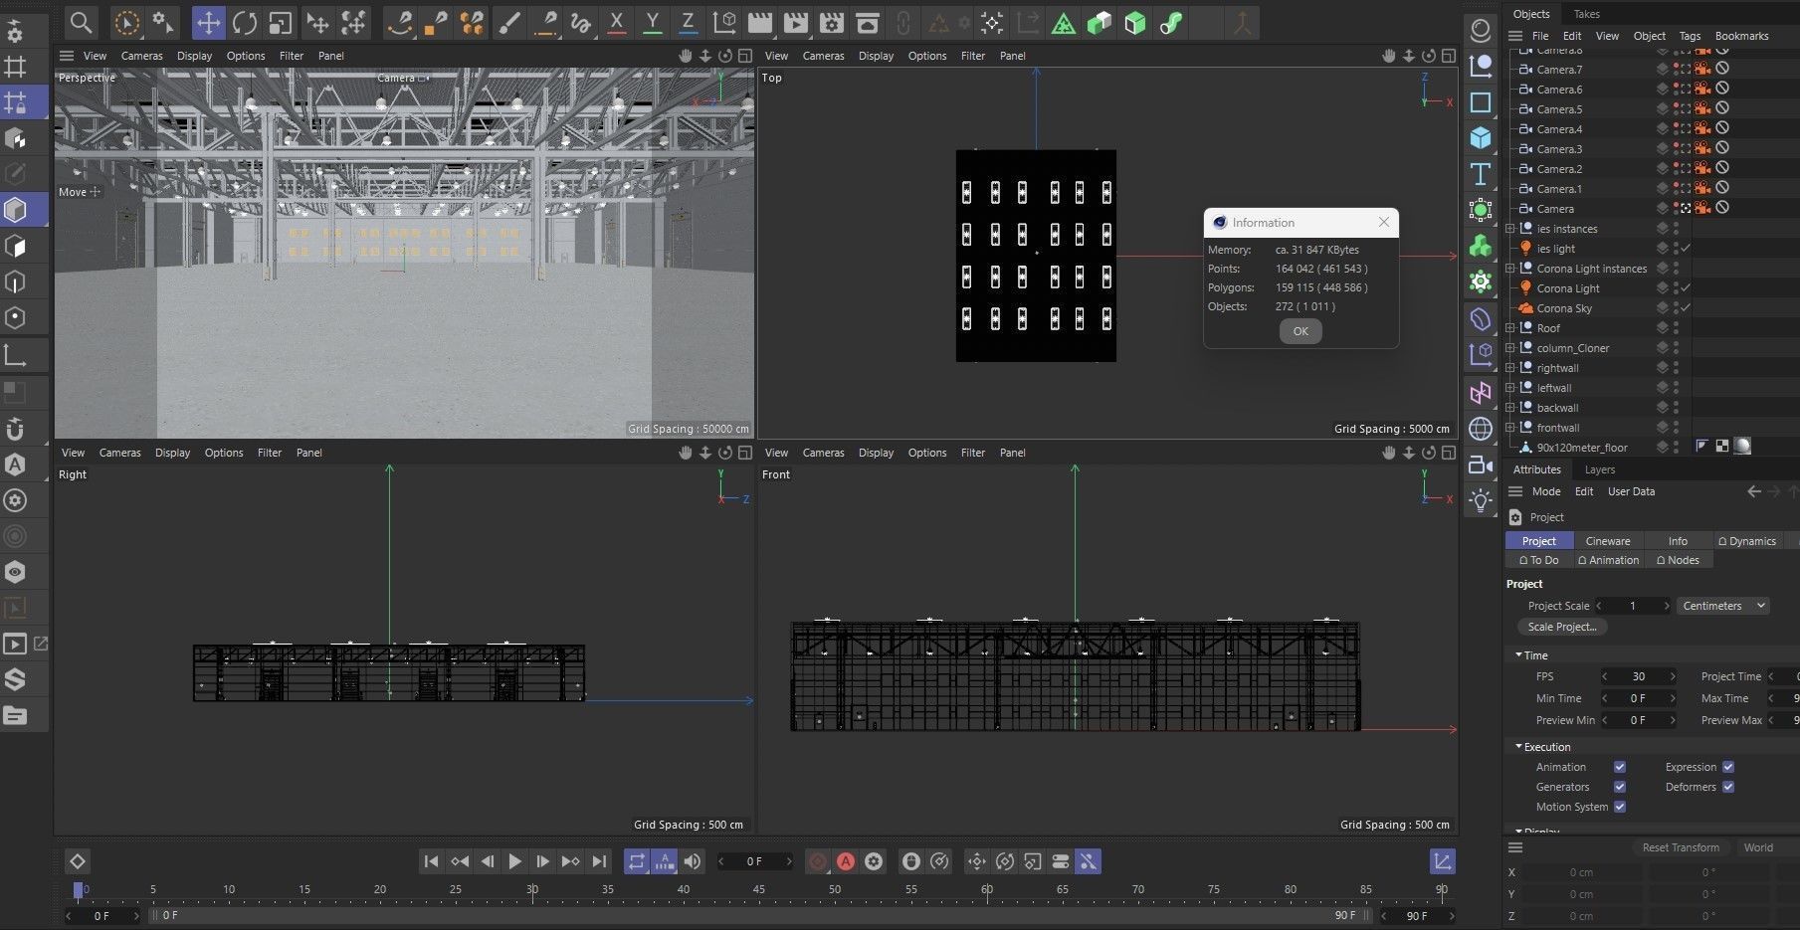This screenshot has width=1800, height=930.
Task: Open Display menu in Top viewport
Action: [x=876, y=56]
